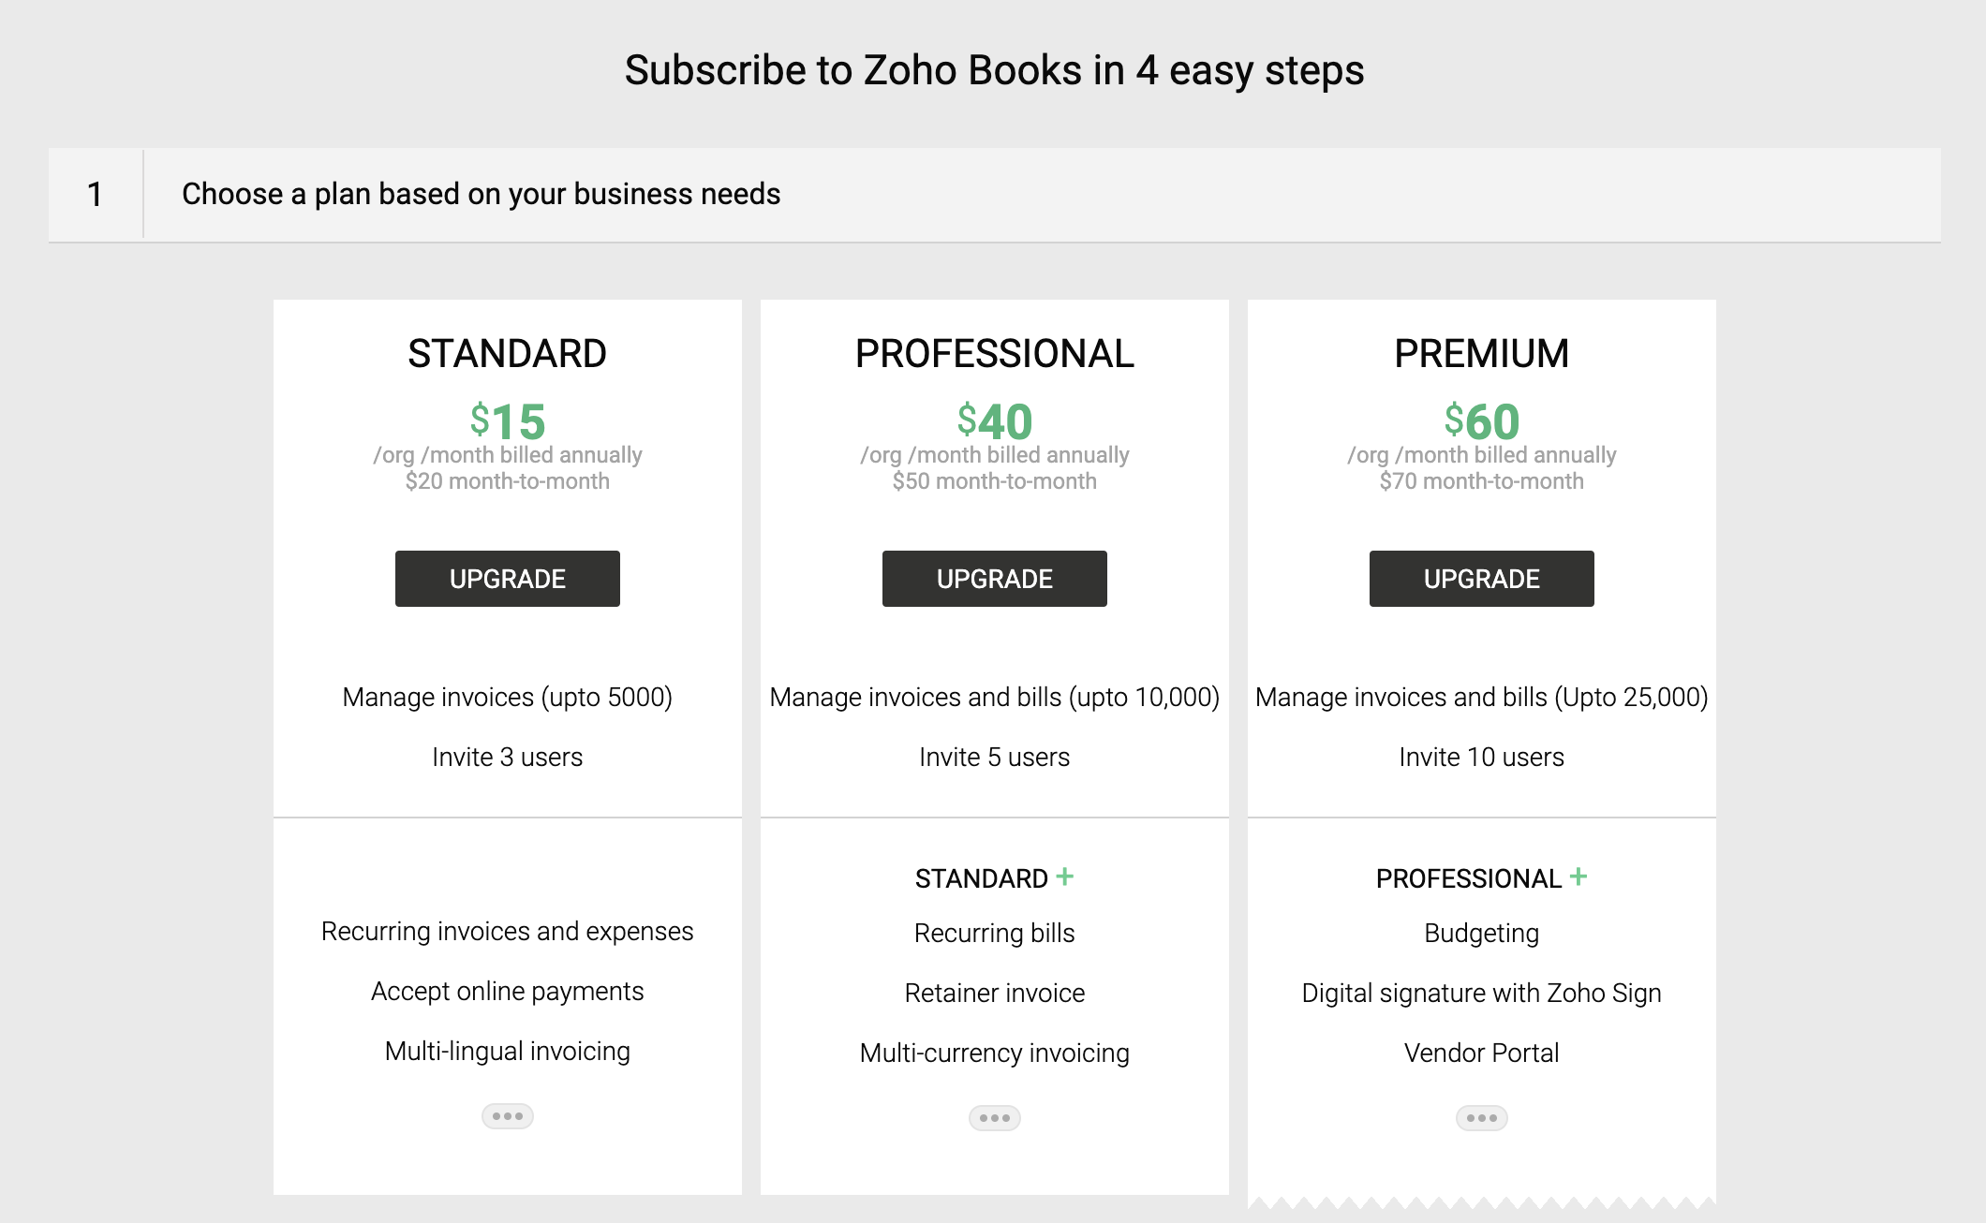This screenshot has height=1223, width=1986.
Task: Expand more Premium plan features ellipsis
Action: [x=1482, y=1118]
